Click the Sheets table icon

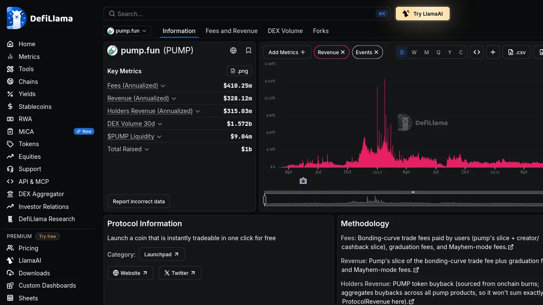(10, 298)
